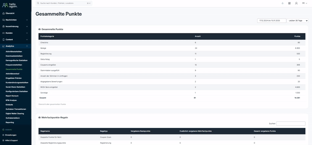Open Einkäufe in the sidebar
This screenshot has width=312, height=145.
(x=9, y=105)
